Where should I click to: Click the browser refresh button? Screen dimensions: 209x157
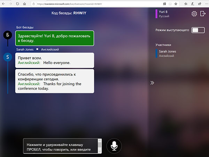click(x=18, y=4)
